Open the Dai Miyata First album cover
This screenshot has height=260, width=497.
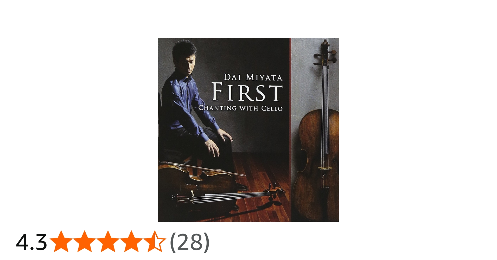pyautogui.click(x=248, y=130)
